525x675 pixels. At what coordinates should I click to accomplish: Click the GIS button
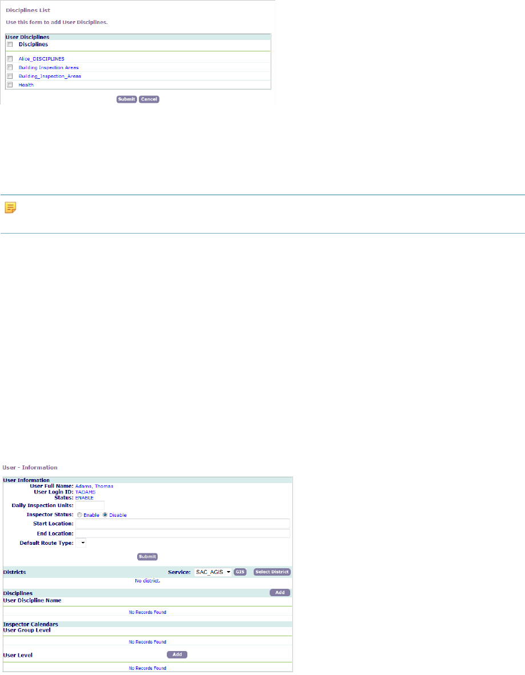click(x=240, y=572)
